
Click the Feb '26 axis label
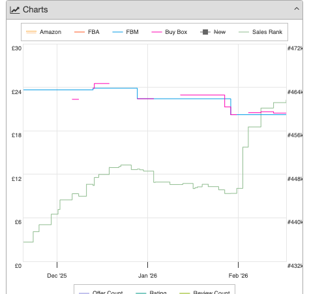(x=238, y=276)
